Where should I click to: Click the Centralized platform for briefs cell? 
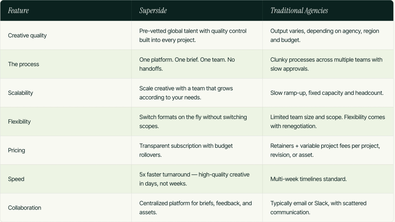[x=196, y=207]
